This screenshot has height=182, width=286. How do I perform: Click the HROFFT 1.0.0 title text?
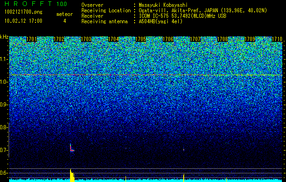pyautogui.click(x=36, y=4)
